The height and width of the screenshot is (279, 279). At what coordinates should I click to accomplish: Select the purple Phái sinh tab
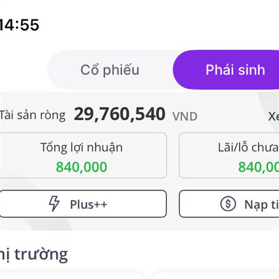click(235, 70)
